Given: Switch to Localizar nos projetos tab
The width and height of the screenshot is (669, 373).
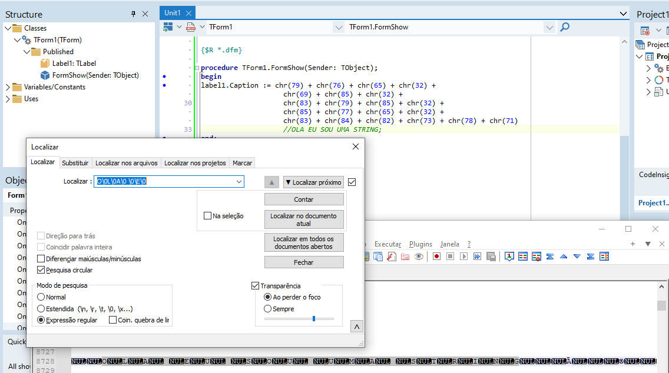Looking at the screenshot, I should point(195,163).
